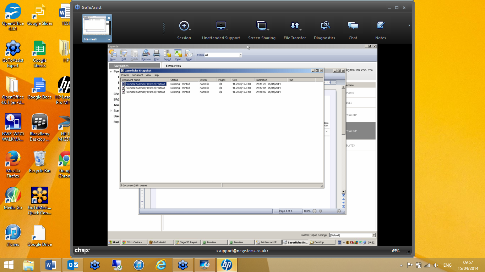485x272 pixels.
Task: Open the Document menu in Laserfiche Snapshot
Action: [137, 75]
